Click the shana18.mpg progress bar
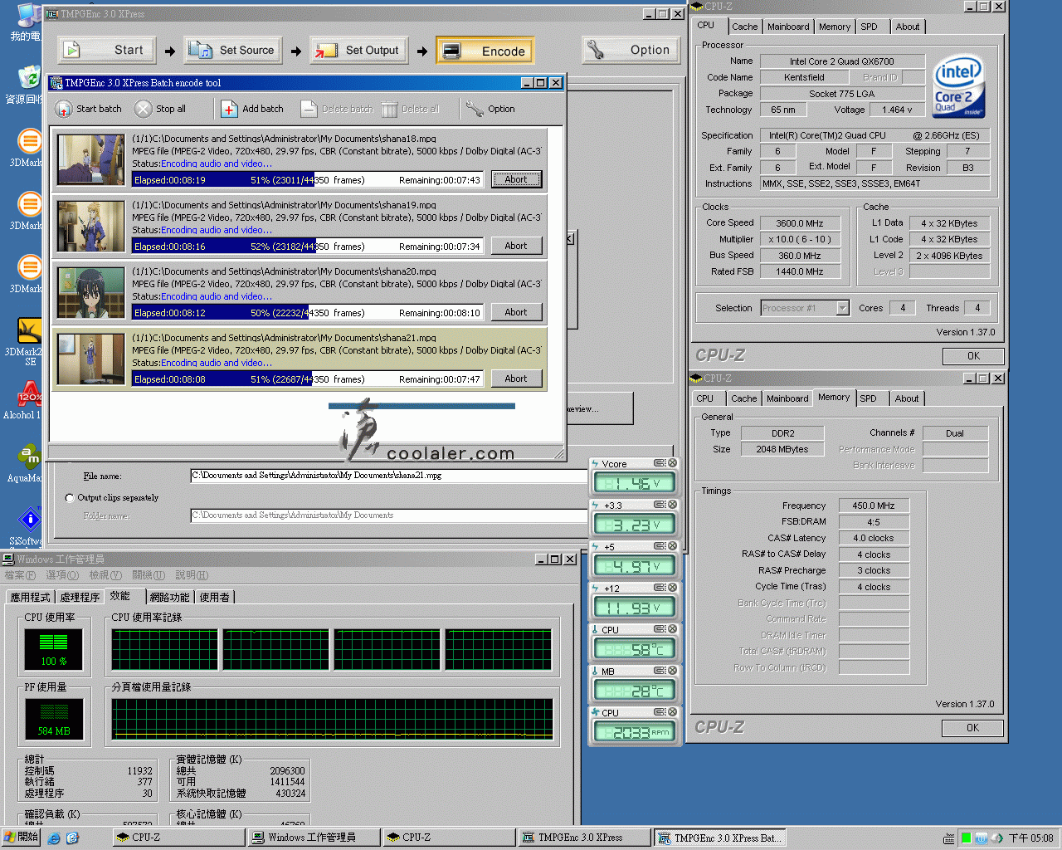The image size is (1062, 850). tap(308, 179)
